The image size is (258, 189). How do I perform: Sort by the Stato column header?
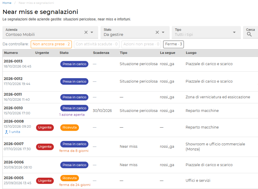point(64,53)
